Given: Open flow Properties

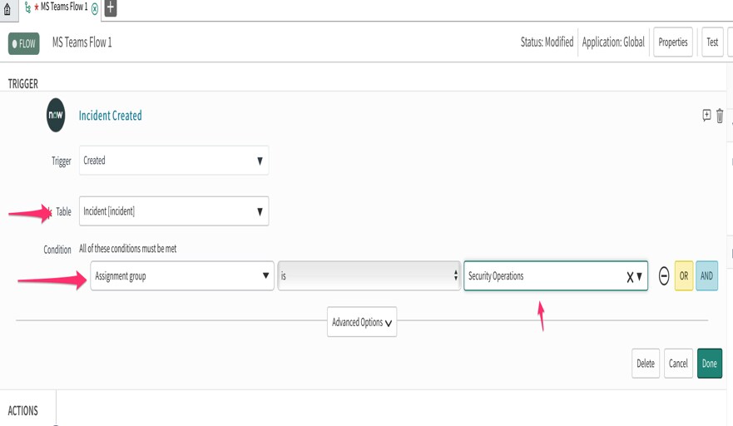Looking at the screenshot, I should pyautogui.click(x=672, y=42).
